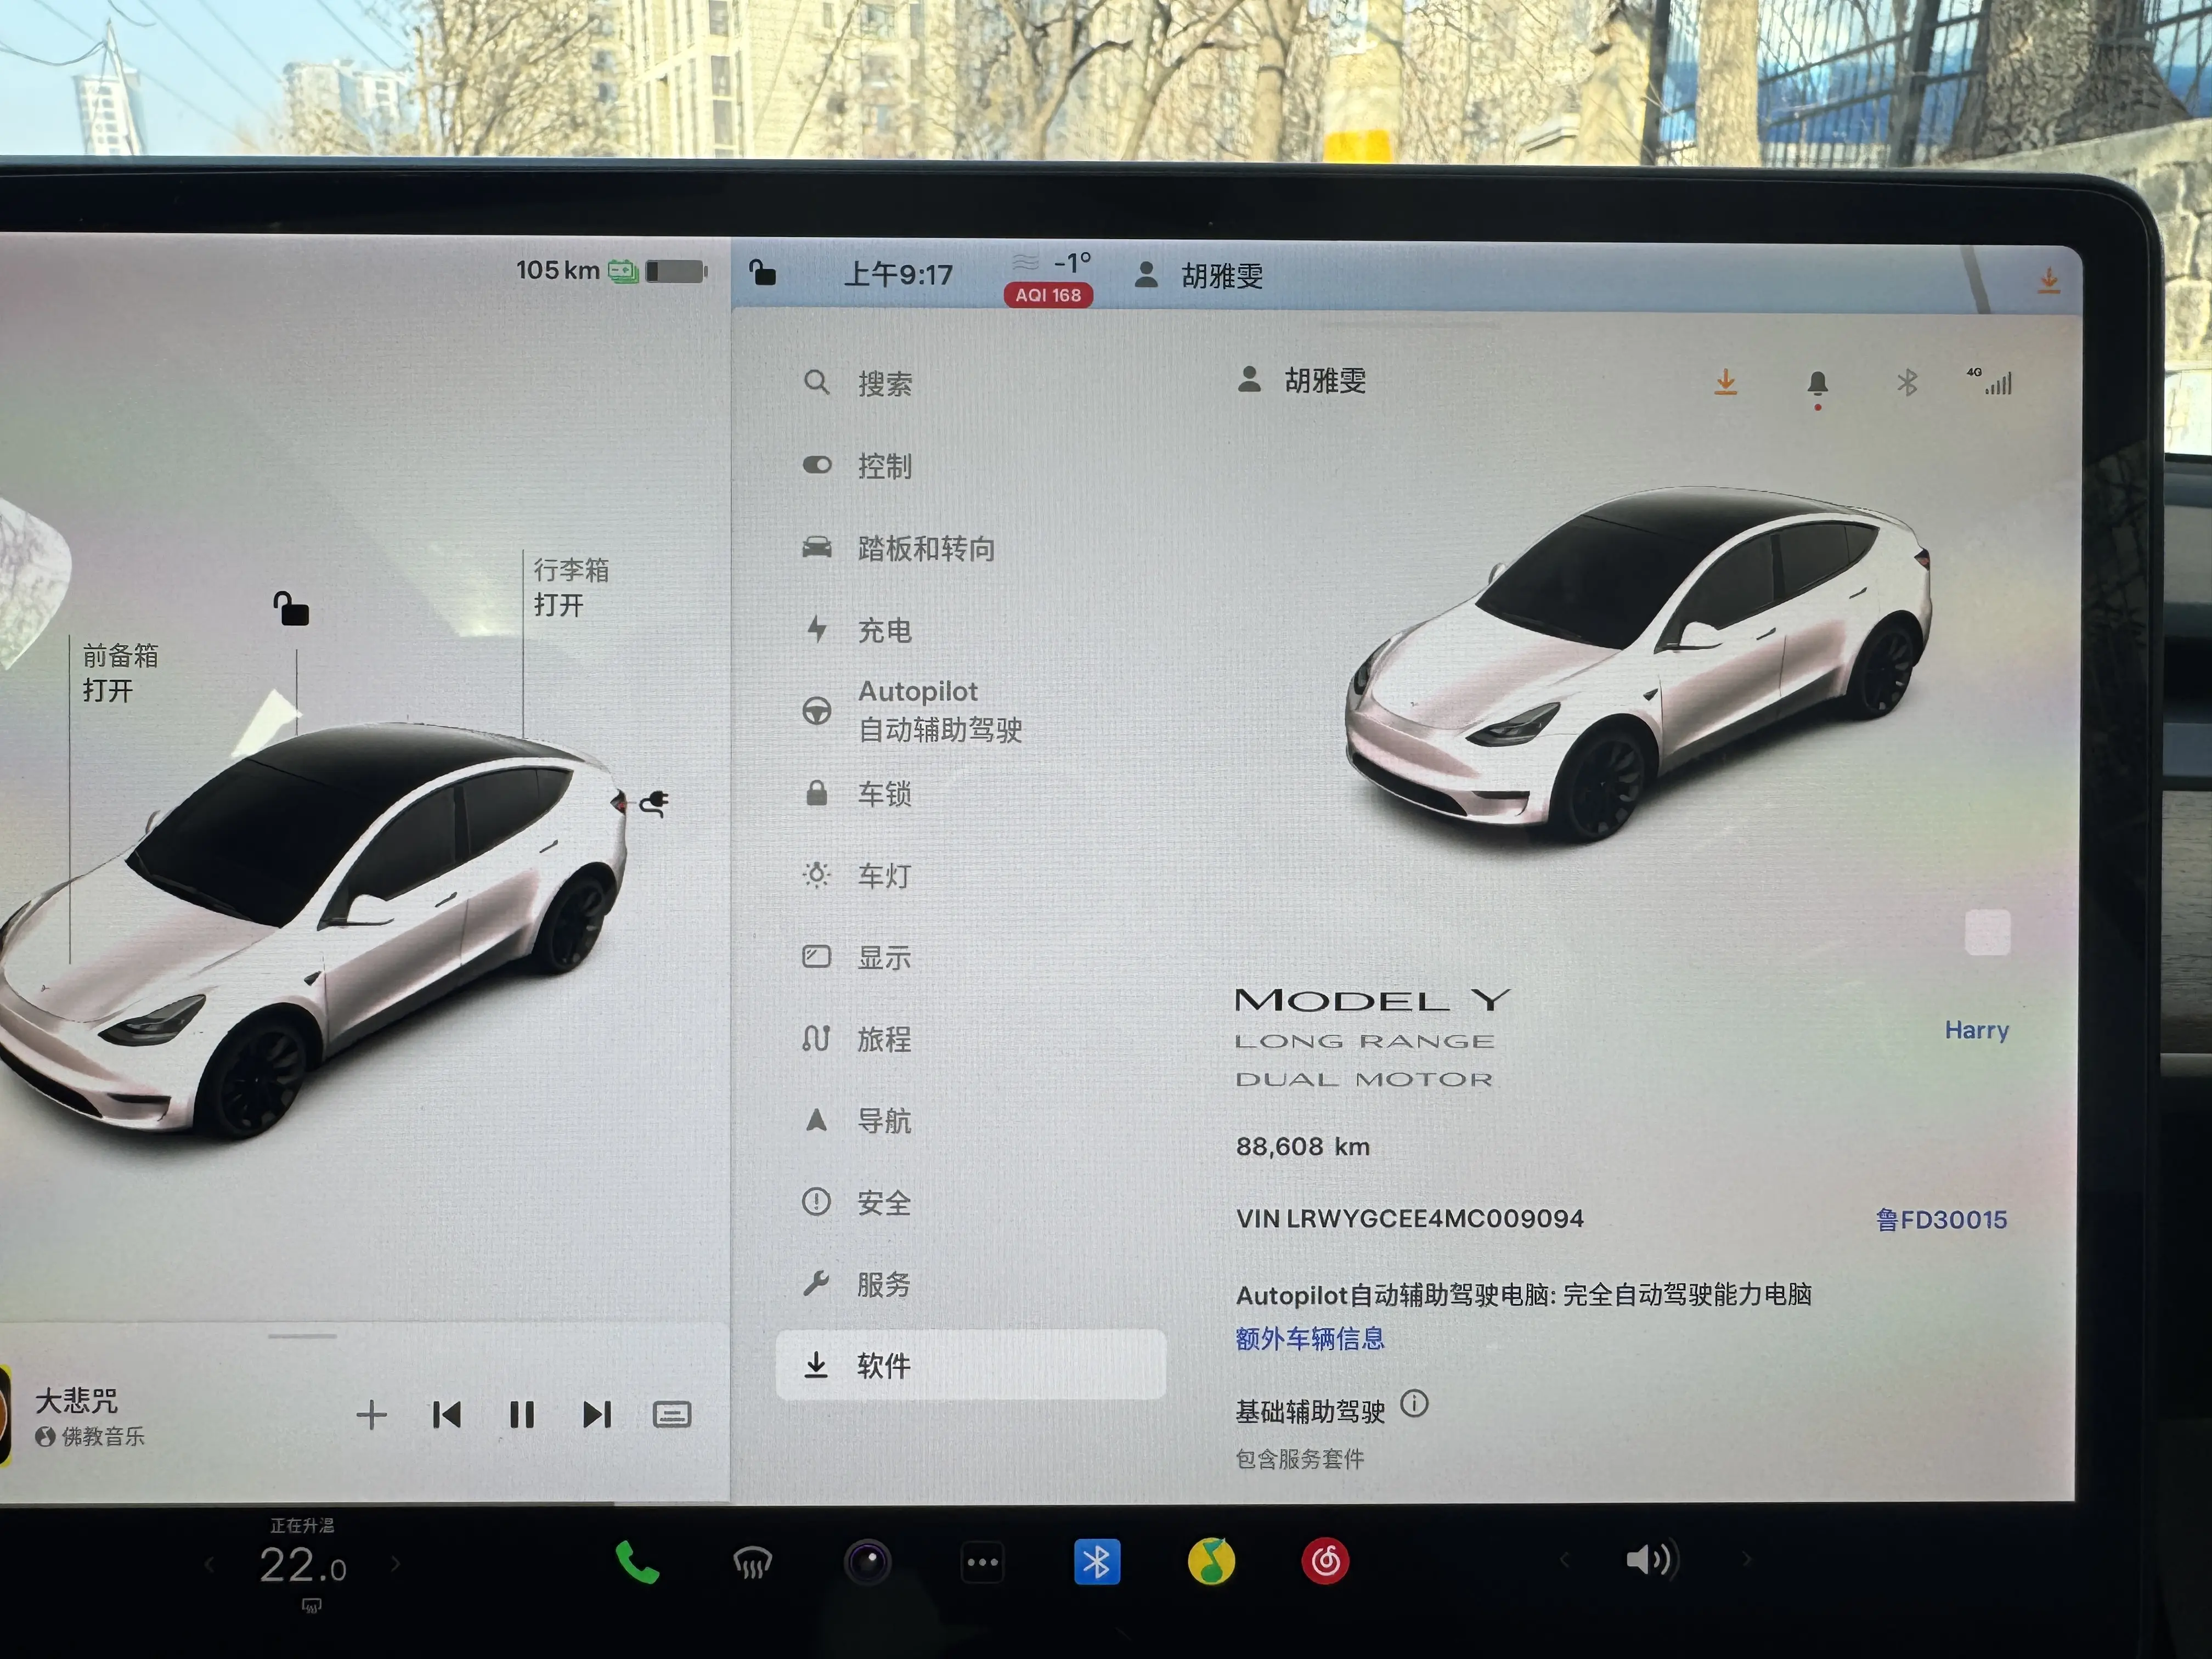The height and width of the screenshot is (1659, 2212).
Task: Tap the notification bell icon
Action: pos(1817,384)
